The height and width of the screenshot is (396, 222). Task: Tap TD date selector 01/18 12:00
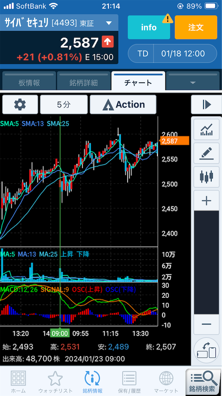[x=172, y=53]
